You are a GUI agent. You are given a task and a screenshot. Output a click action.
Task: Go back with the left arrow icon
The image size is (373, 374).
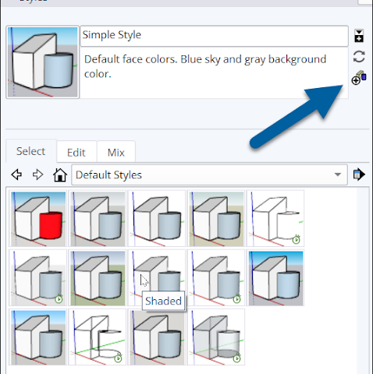16,175
